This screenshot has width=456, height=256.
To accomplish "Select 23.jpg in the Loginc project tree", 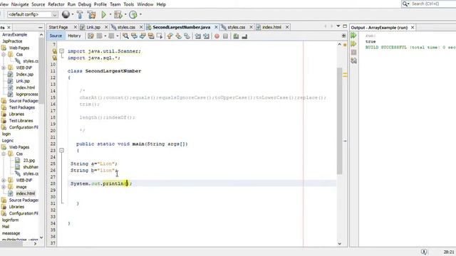I will click(29, 160).
